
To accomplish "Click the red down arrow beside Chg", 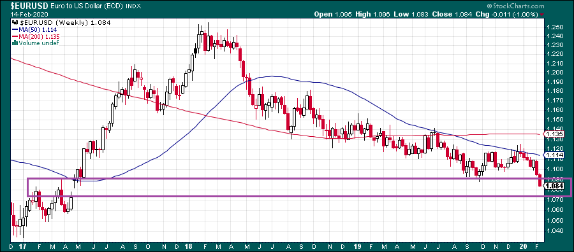I will [x=541, y=15].
